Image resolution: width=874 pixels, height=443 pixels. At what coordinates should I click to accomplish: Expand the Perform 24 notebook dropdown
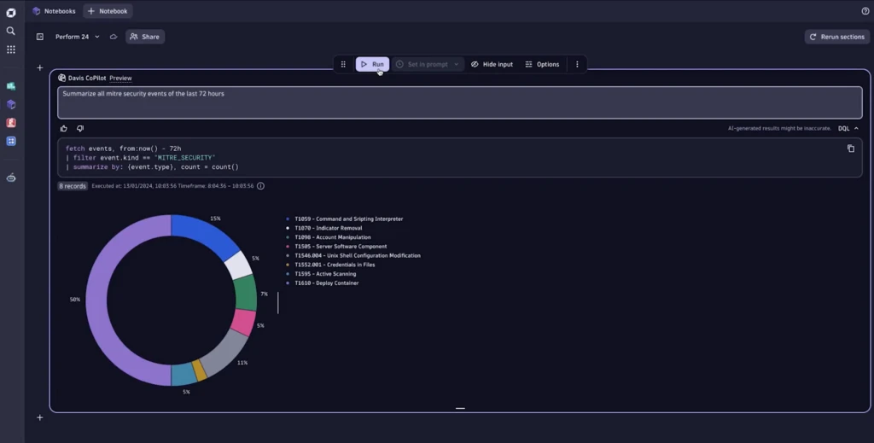(x=97, y=37)
